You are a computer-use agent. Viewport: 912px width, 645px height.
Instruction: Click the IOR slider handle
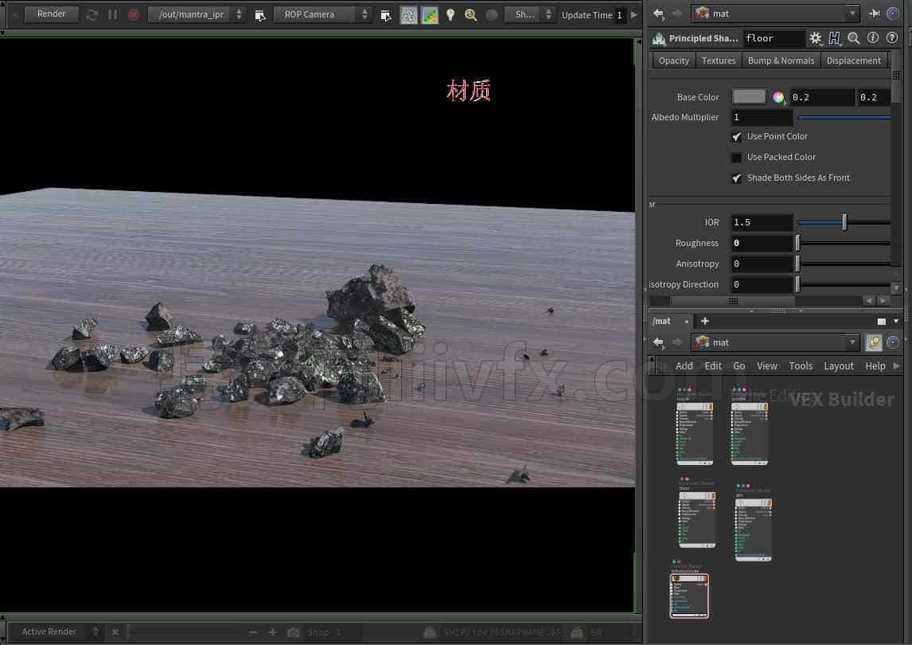pyautogui.click(x=844, y=222)
